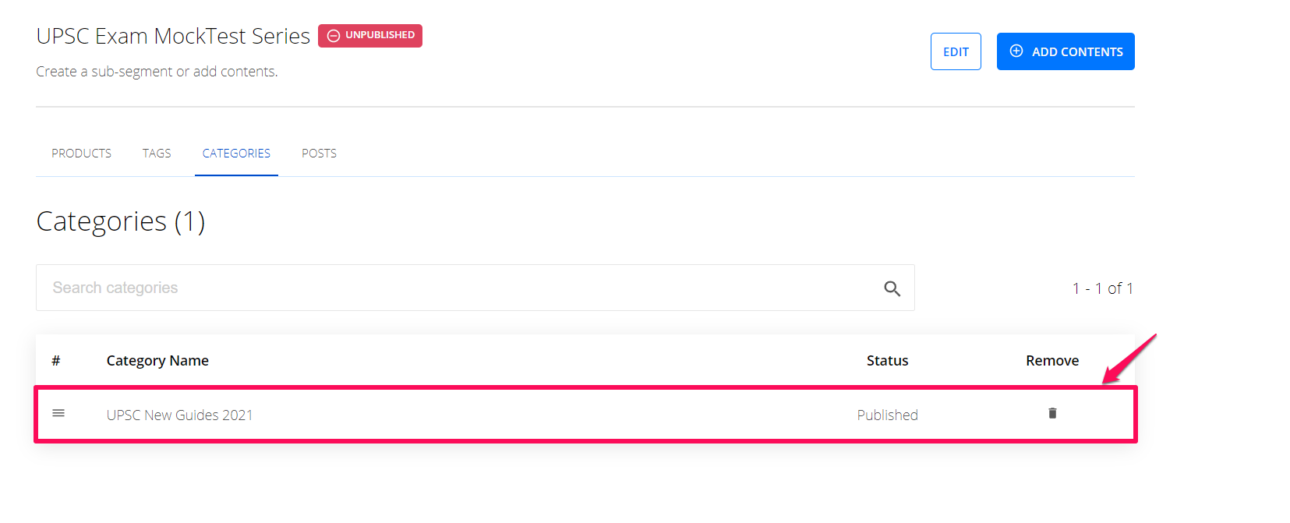Open the UPSC New Guides 2021 category
The image size is (1290, 523).
[x=180, y=415]
